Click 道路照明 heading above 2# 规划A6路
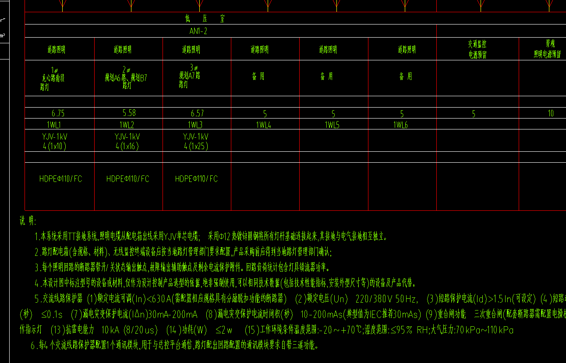The width and height of the screenshot is (566, 363). pos(122,49)
